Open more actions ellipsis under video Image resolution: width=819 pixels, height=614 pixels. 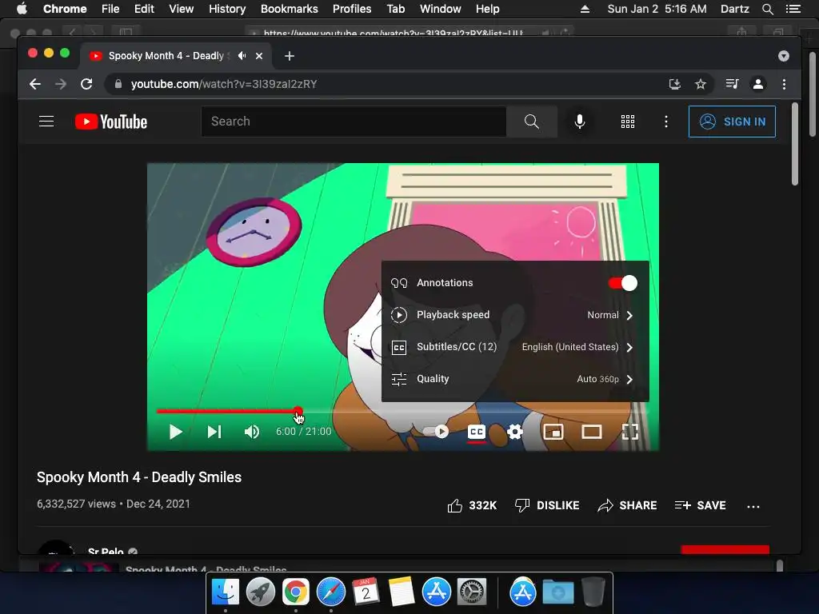coord(753,506)
